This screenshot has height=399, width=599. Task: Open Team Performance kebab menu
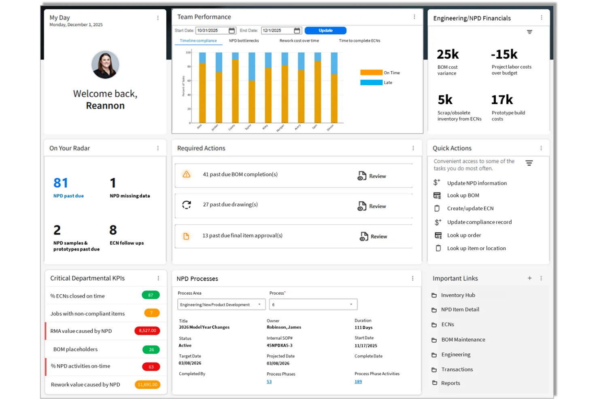pyautogui.click(x=414, y=17)
